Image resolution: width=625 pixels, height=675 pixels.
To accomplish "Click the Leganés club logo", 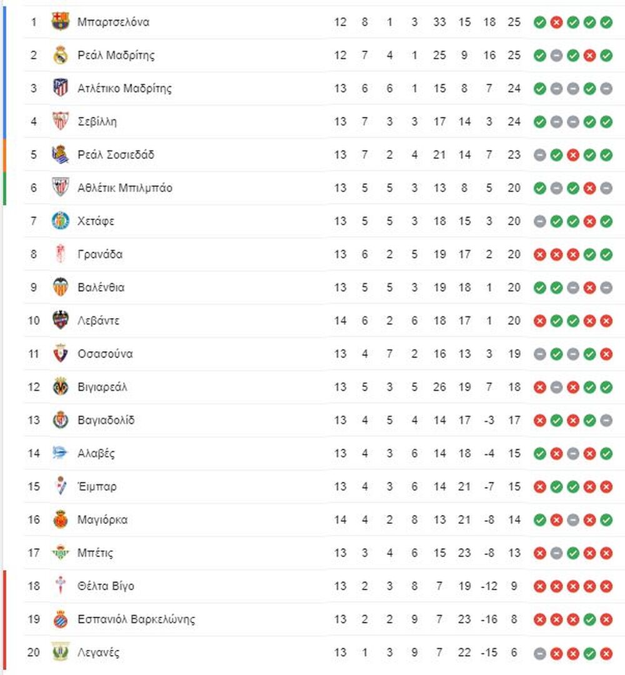I will click(60, 652).
